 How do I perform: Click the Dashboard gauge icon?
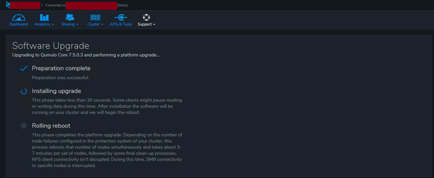coord(19,17)
